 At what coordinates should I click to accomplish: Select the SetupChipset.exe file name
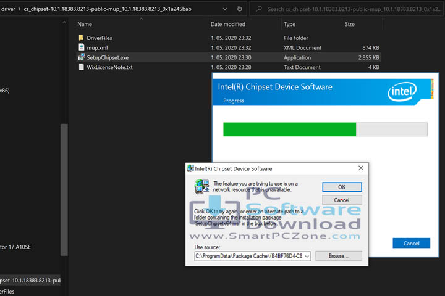coord(108,57)
